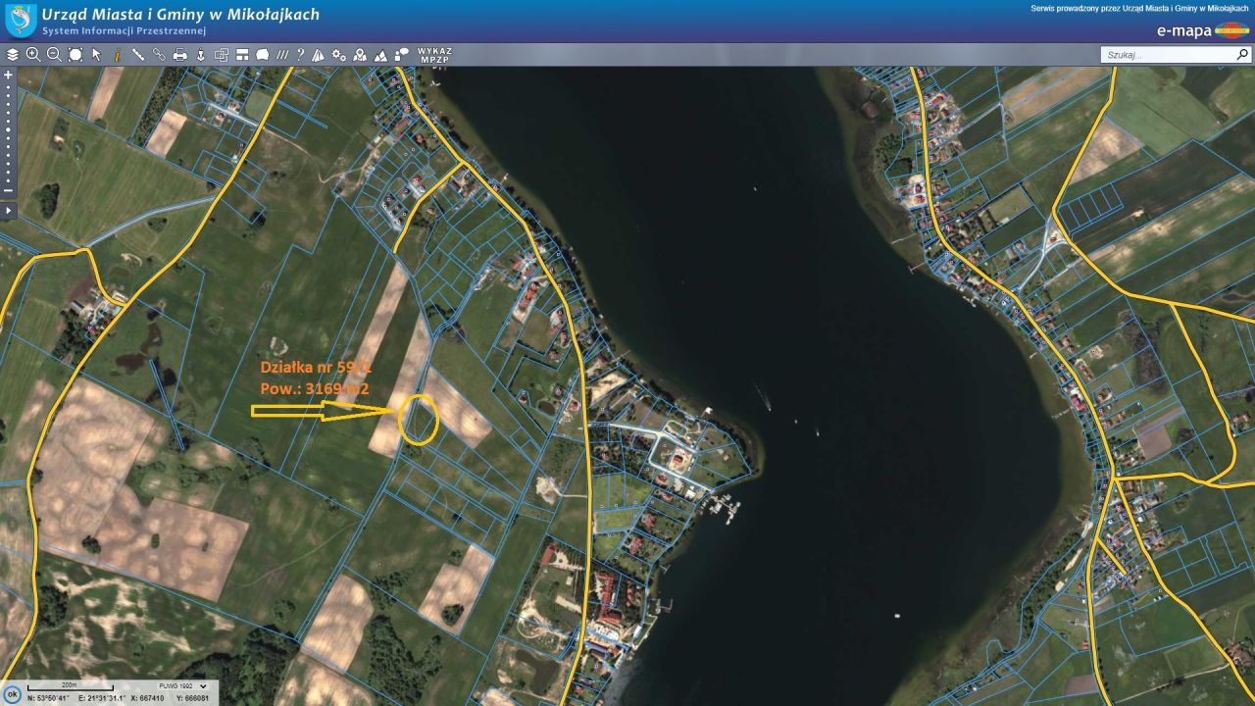This screenshot has height=706, width=1255.
Task: Open the PUWG 1992 coordinate system dropdown
Action: (183, 686)
